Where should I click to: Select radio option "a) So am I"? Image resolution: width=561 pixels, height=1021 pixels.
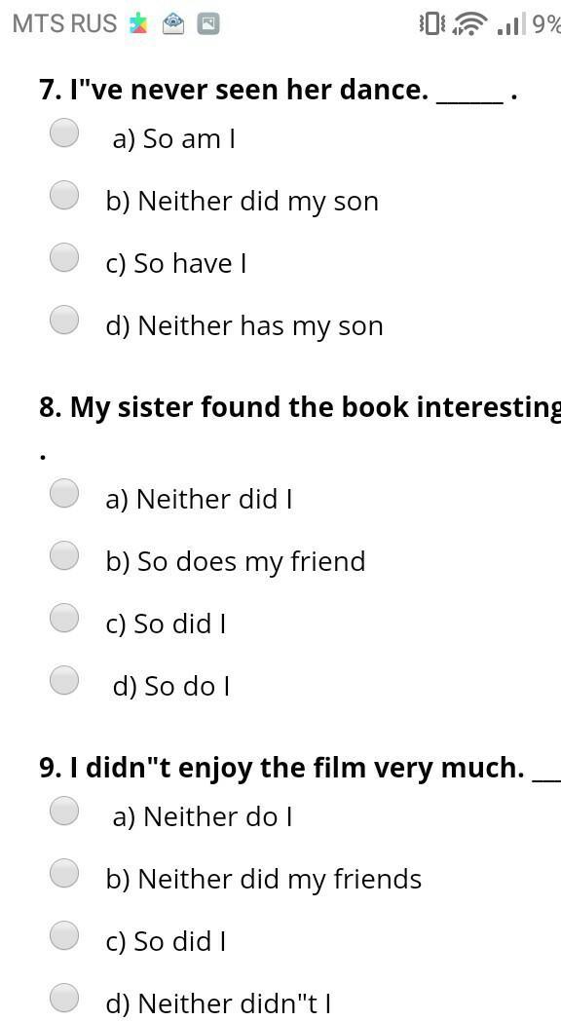pos(64,132)
